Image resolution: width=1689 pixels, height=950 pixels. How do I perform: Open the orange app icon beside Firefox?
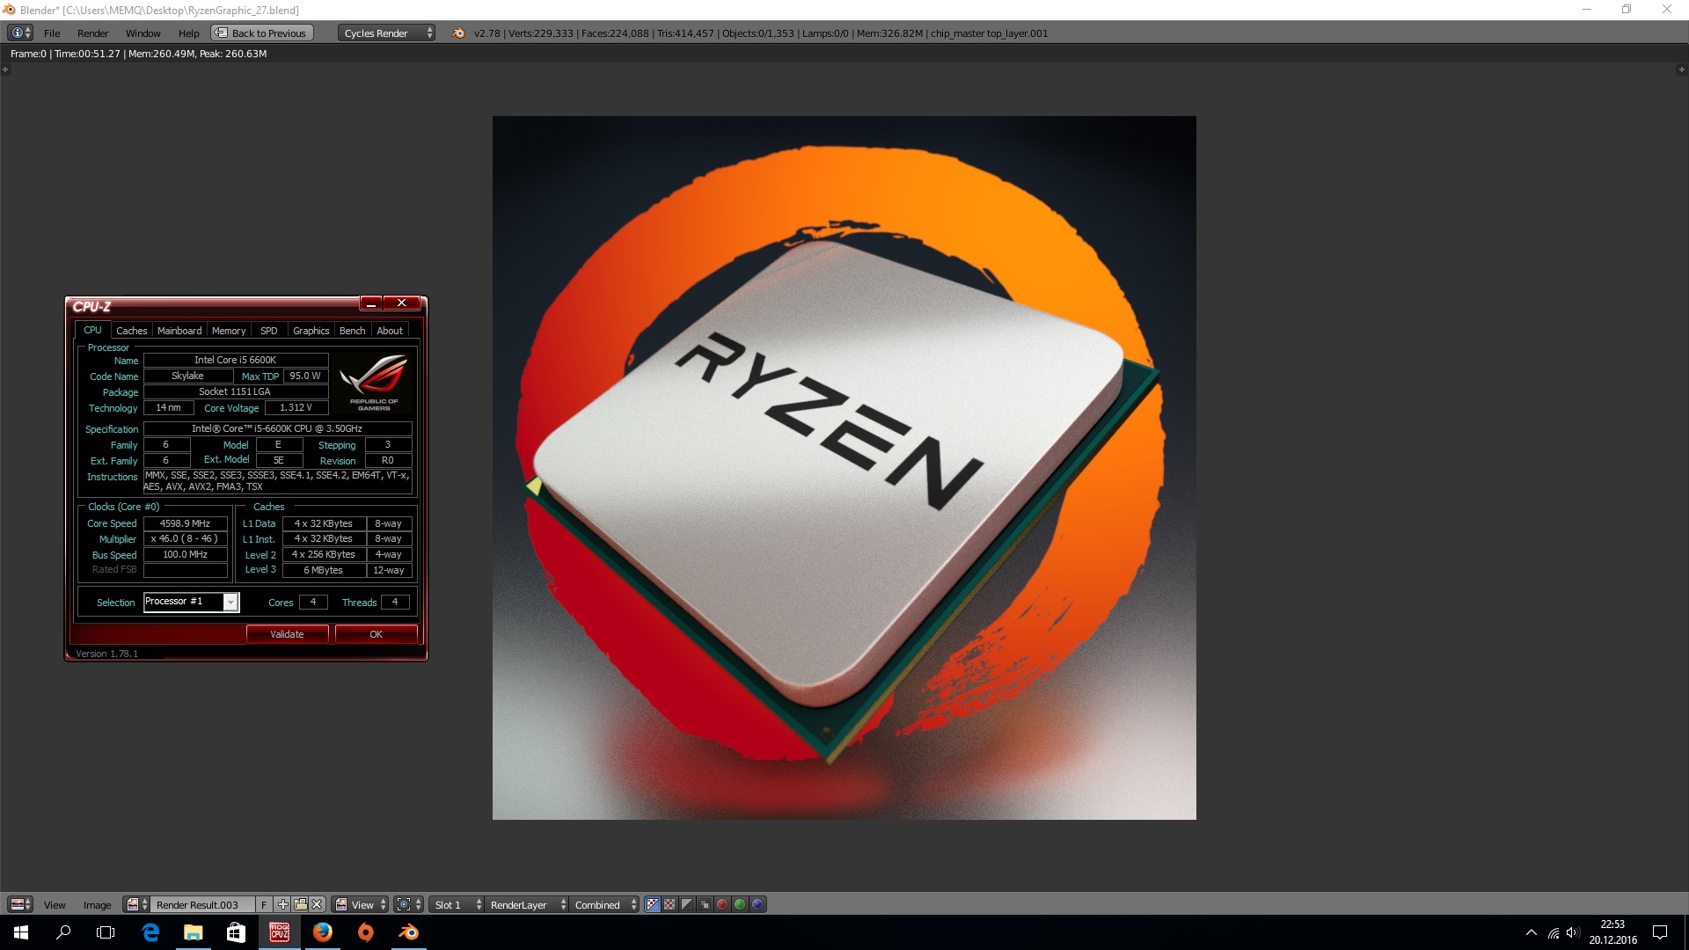(x=366, y=932)
